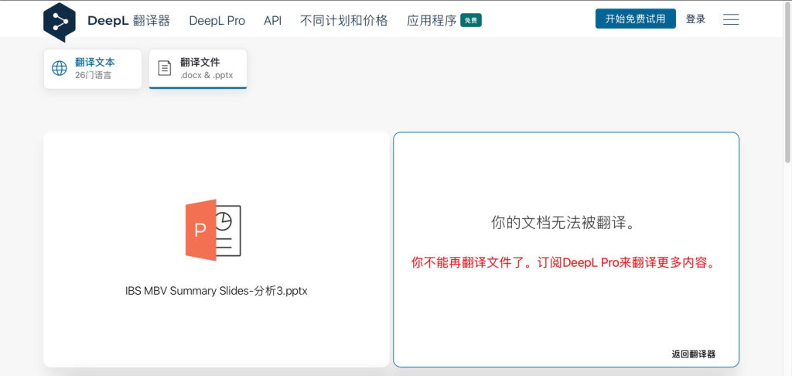Click the 开始免费试用 button
The image size is (792, 376).
pos(636,19)
